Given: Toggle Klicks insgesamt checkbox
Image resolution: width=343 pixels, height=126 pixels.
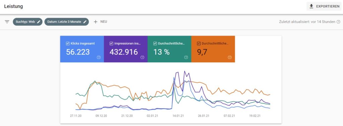Looking at the screenshot, I should [x=68, y=44].
